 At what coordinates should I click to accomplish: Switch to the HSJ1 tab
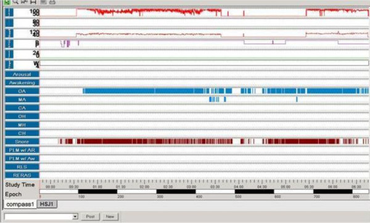[47, 204]
